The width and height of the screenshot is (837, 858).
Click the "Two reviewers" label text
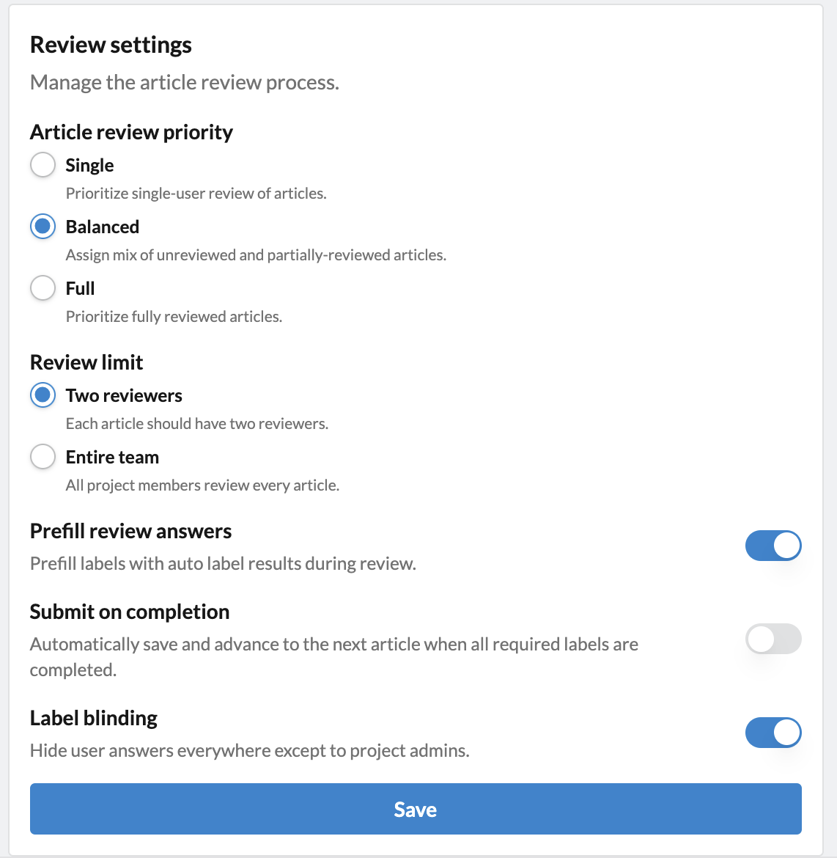124,395
